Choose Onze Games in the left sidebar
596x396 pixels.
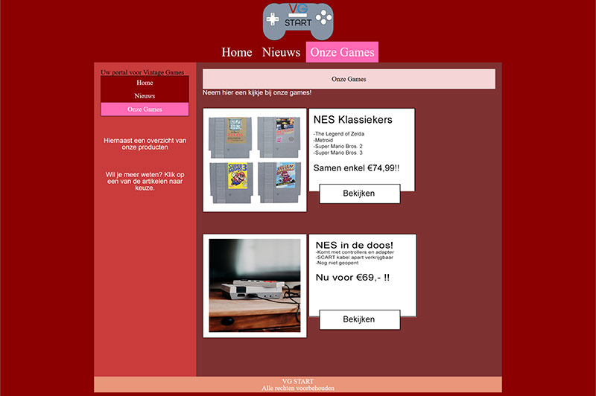click(145, 109)
